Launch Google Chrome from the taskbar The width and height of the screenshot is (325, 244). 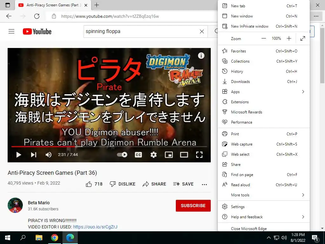(55, 238)
